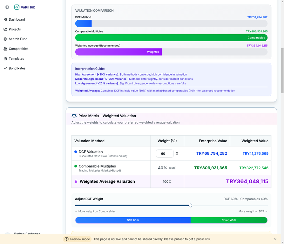
Task: Click the Weighted Average award icon
Action: pyautogui.click(x=76, y=182)
